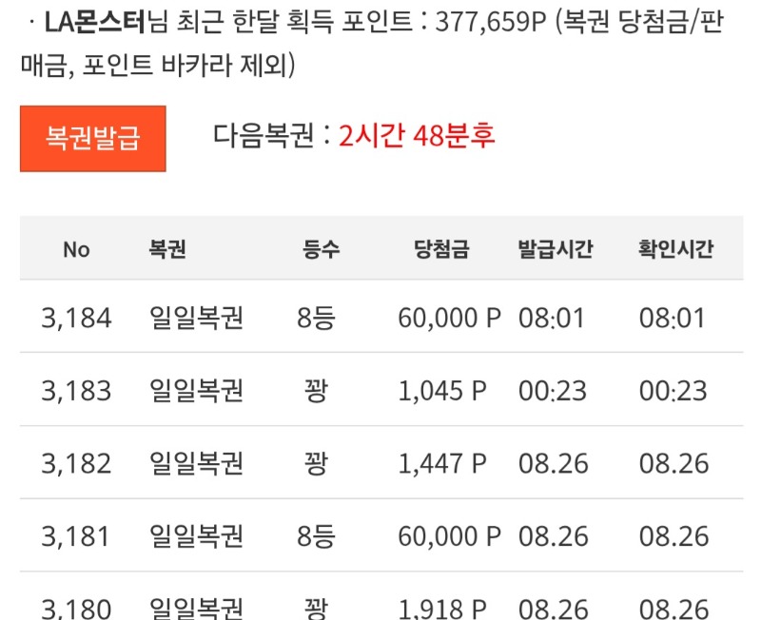Click the 꽝 rank in row 3,180

tap(316, 609)
